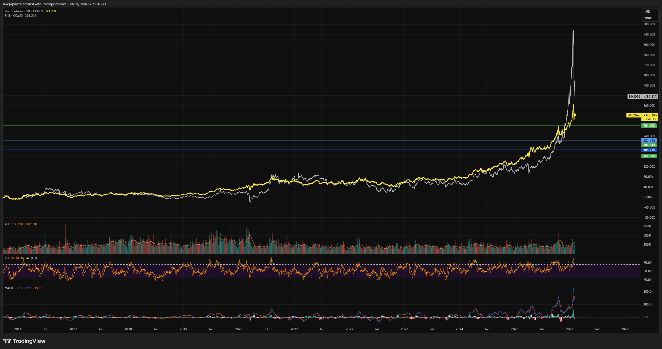Open the USD currency selector
This screenshot has height=349, width=662.
(647, 12)
